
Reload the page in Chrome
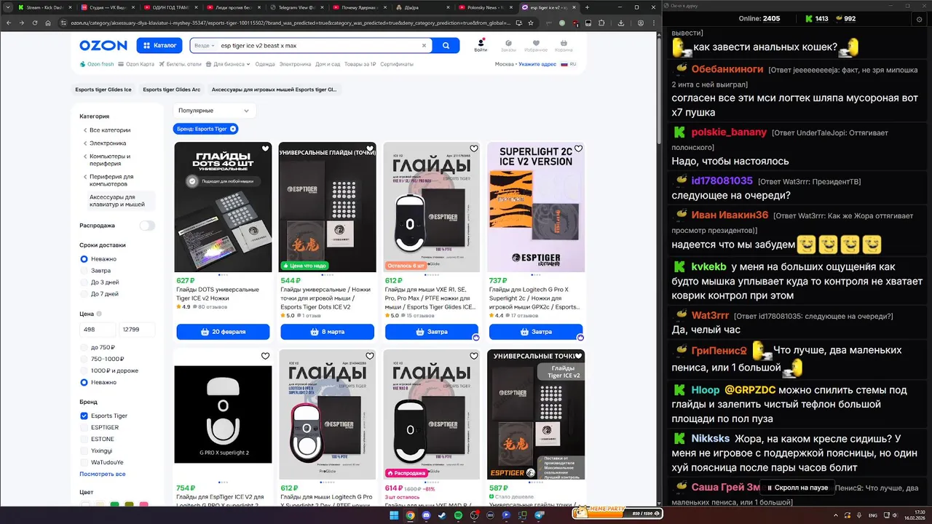click(x=34, y=23)
